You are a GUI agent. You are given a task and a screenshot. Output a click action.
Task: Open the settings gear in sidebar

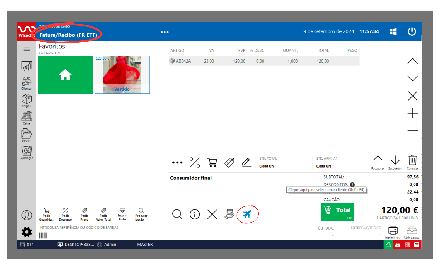click(x=27, y=232)
